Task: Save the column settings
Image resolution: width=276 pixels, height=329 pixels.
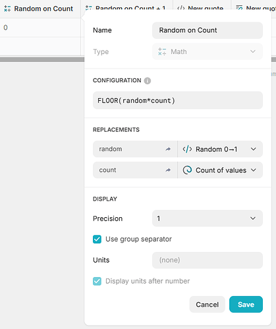Action: [x=246, y=305]
